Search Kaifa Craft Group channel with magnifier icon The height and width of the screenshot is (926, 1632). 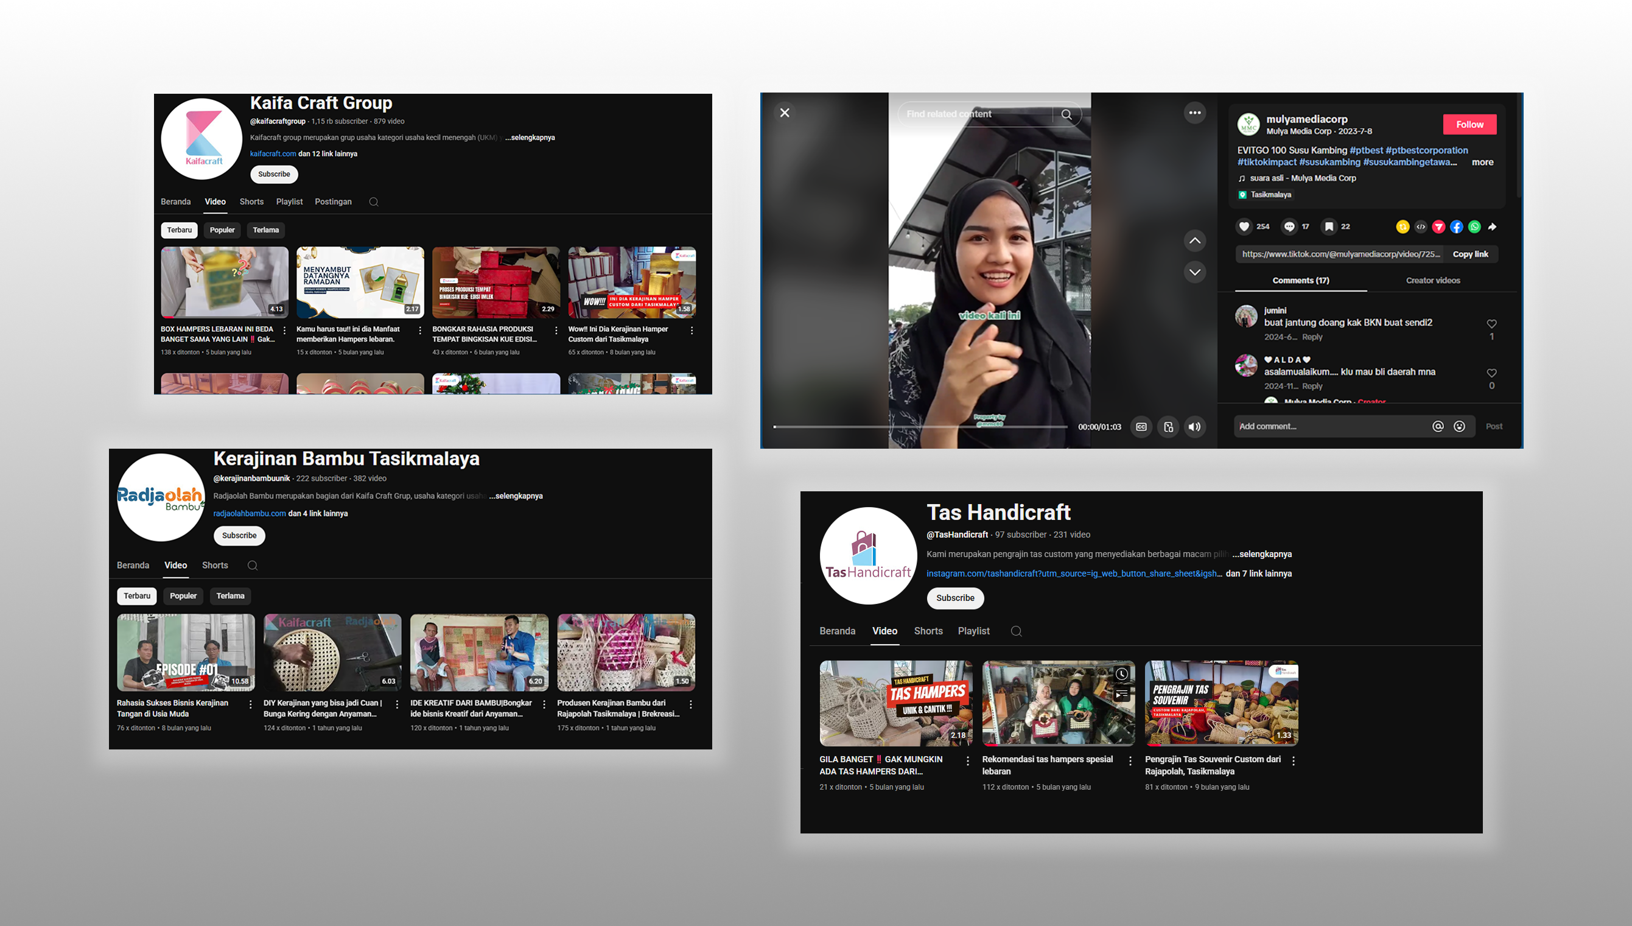(x=373, y=202)
